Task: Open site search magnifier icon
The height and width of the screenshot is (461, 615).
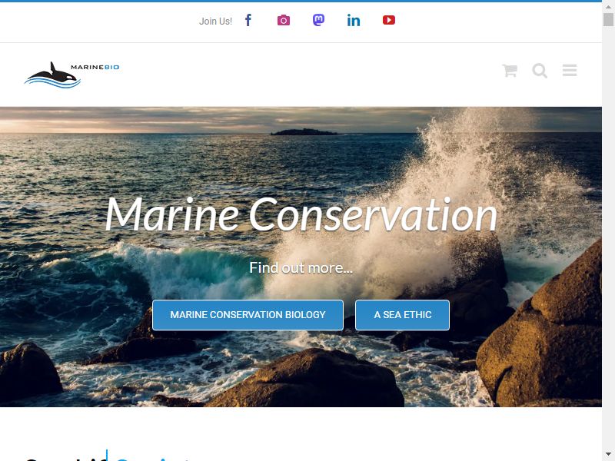Action: [540, 71]
